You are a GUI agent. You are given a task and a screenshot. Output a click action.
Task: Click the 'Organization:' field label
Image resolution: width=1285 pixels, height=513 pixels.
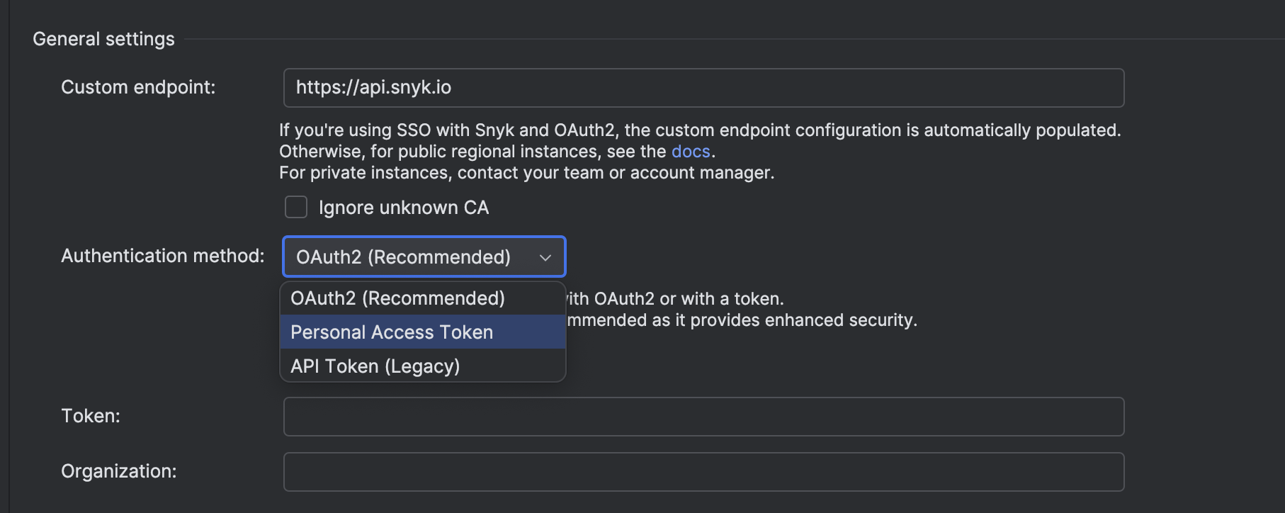(x=118, y=471)
